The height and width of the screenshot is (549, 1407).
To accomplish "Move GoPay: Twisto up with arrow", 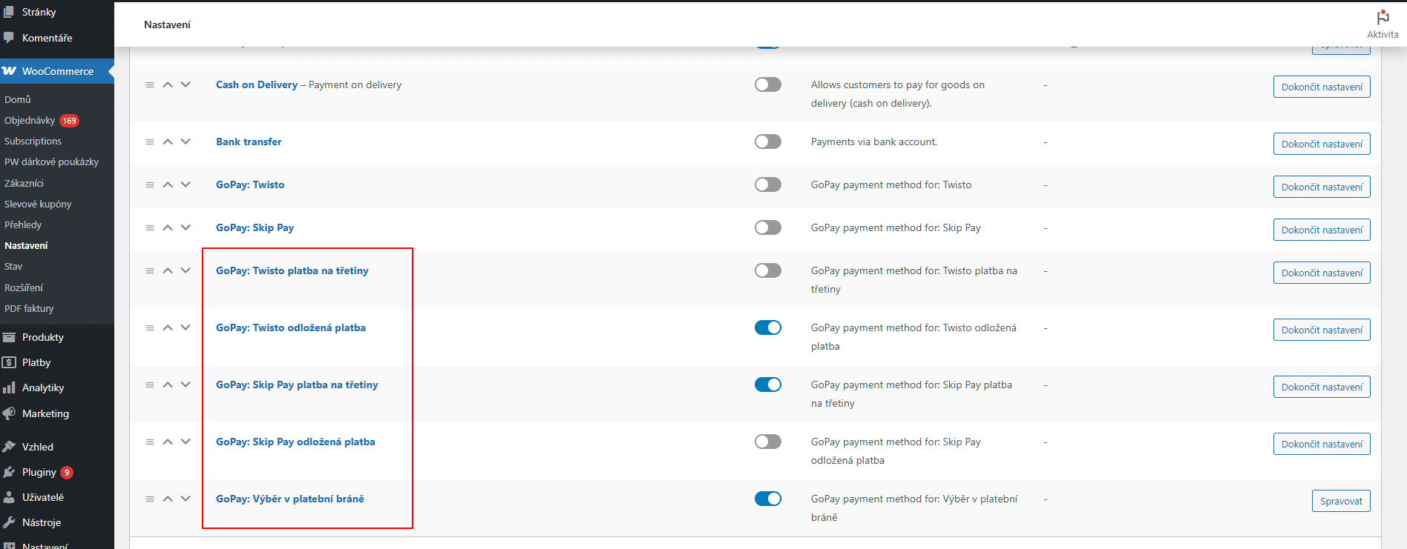I will click(168, 184).
